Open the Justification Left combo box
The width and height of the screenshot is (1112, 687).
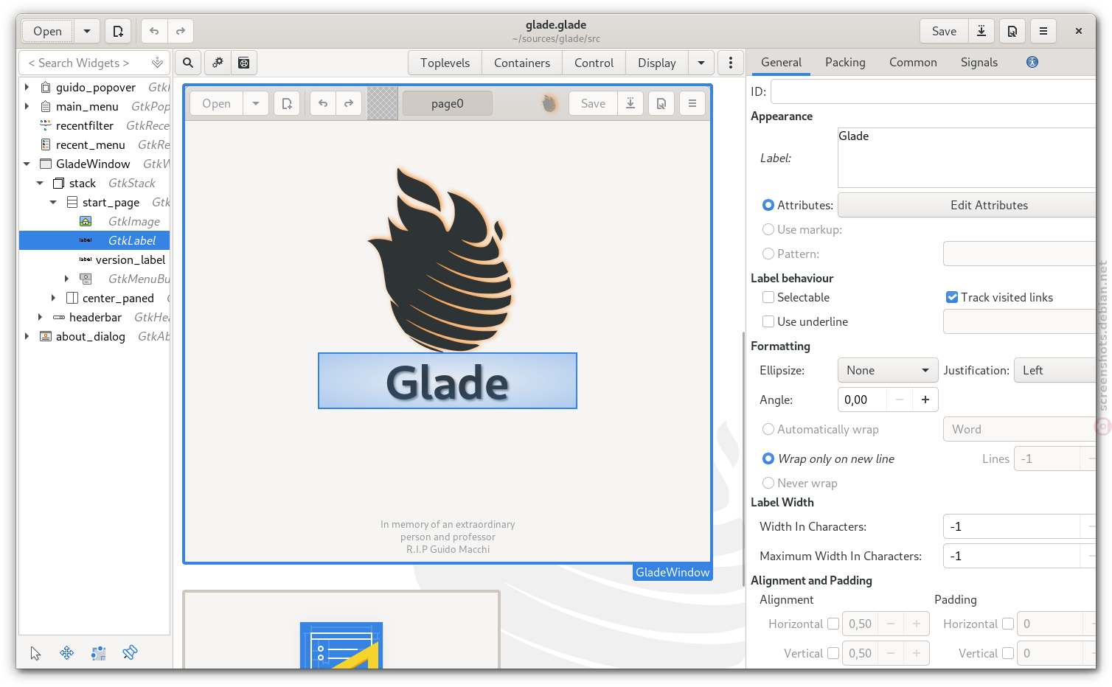[1055, 370]
